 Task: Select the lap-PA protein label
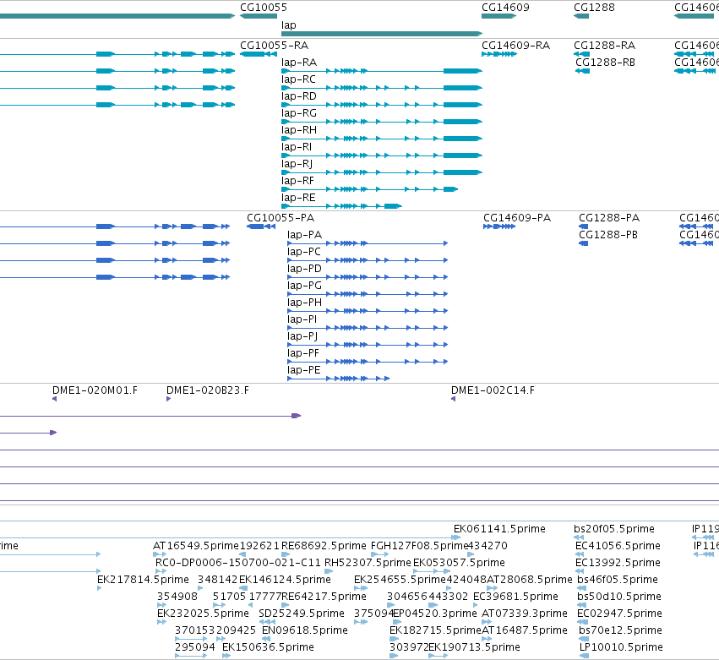pos(304,235)
